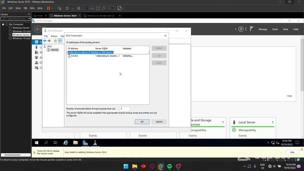Click Help button in VMware easy install bar
Screen dimensions: 304x171
click(292, 152)
